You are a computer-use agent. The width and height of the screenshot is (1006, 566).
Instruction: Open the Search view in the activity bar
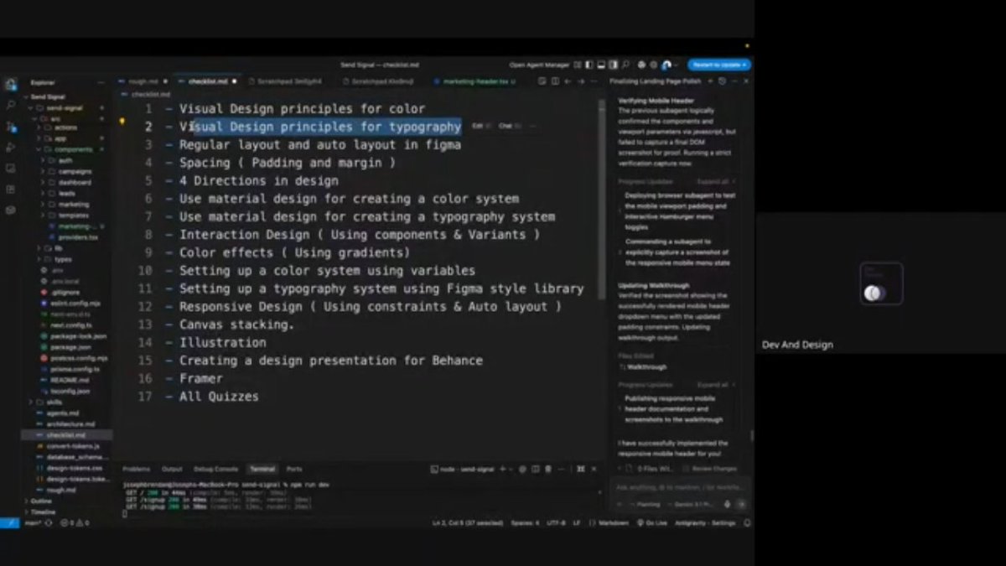pyautogui.click(x=11, y=106)
